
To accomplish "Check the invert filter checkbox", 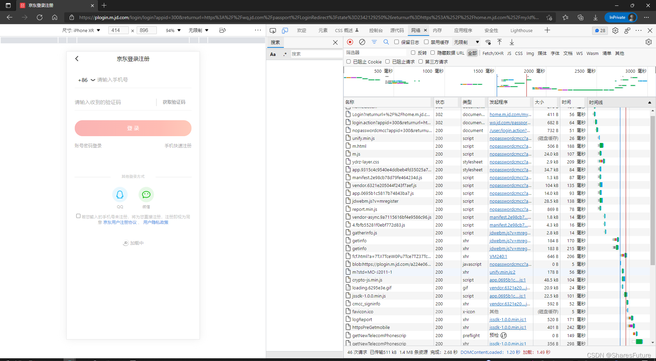I will tap(413, 53).
